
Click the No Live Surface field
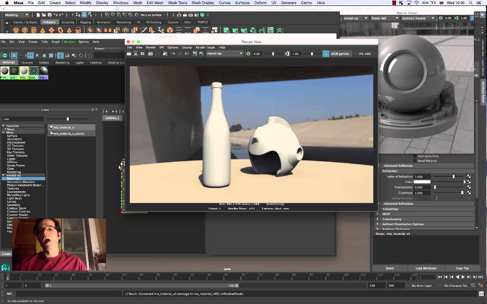click(151, 15)
